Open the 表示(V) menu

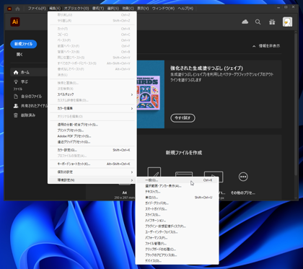(143, 9)
